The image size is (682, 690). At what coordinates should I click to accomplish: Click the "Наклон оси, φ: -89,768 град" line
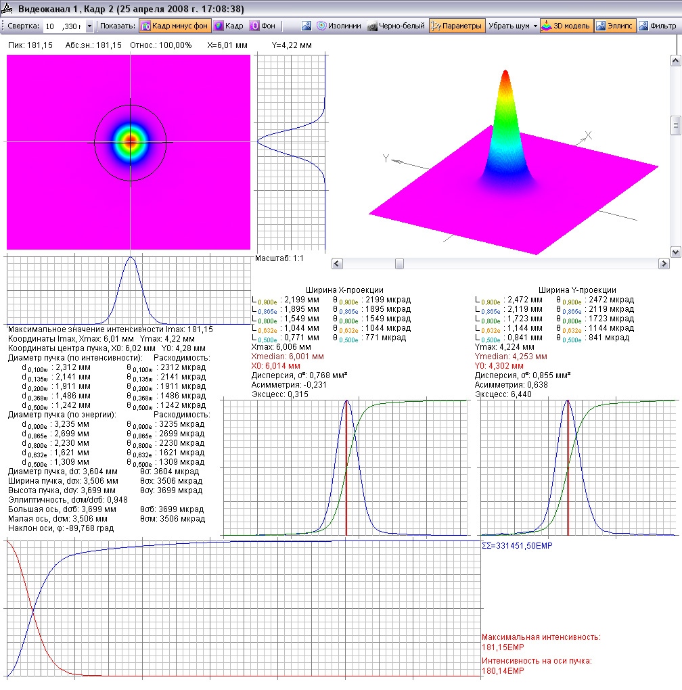pyautogui.click(x=61, y=528)
